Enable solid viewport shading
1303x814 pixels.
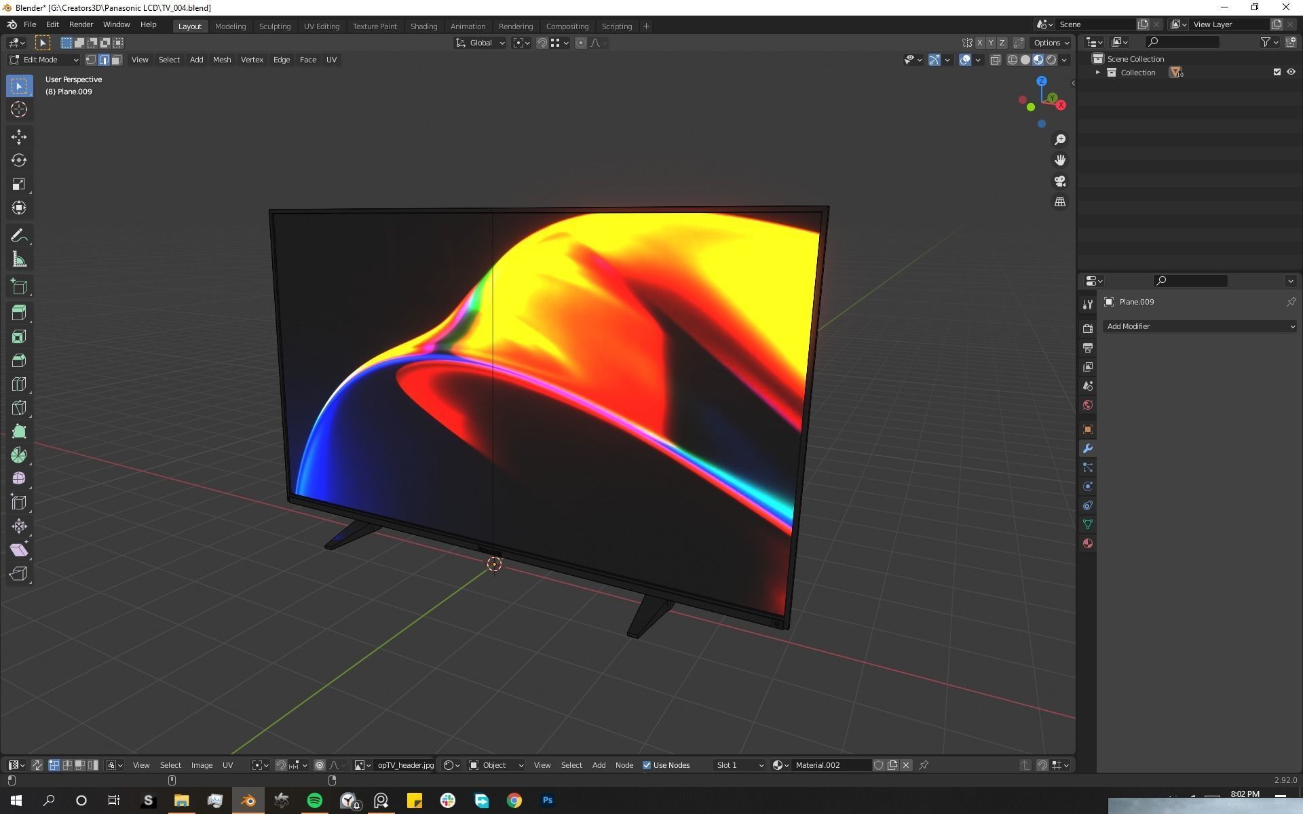tap(1025, 60)
